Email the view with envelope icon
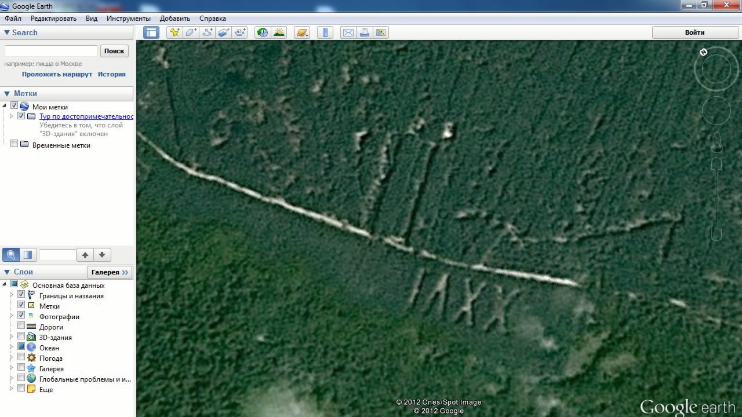Image resolution: width=742 pixels, height=417 pixels. click(348, 32)
